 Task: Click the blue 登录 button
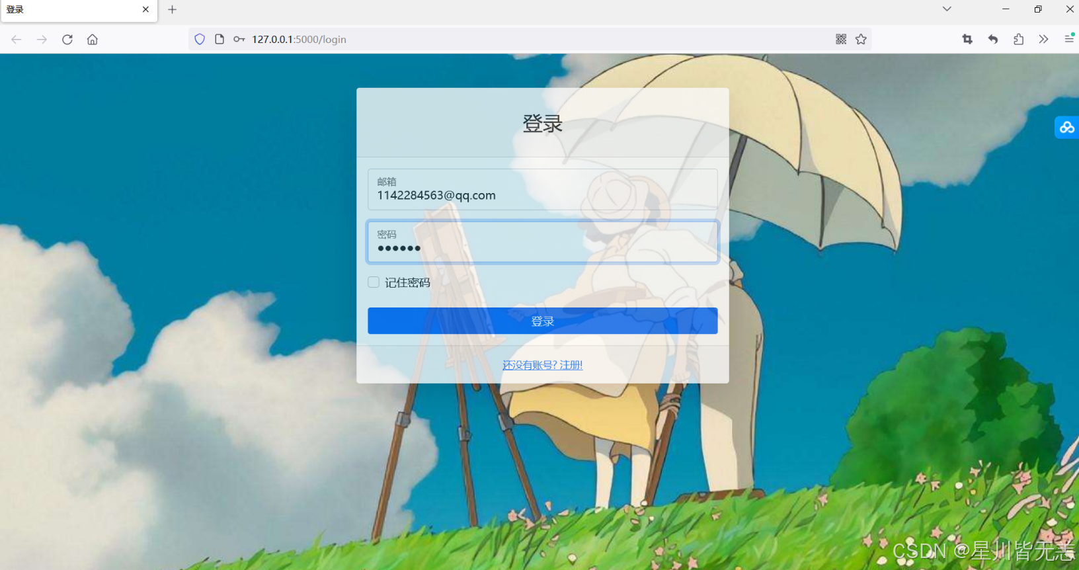[543, 321]
